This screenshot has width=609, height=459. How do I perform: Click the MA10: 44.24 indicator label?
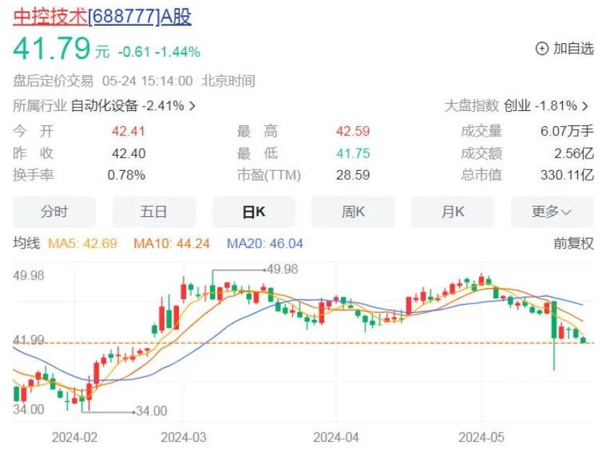click(172, 244)
